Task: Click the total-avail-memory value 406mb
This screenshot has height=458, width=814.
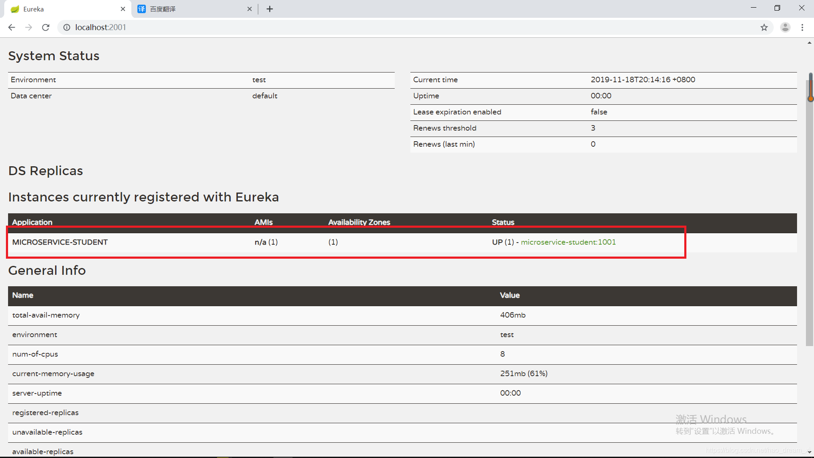Action: tap(513, 315)
